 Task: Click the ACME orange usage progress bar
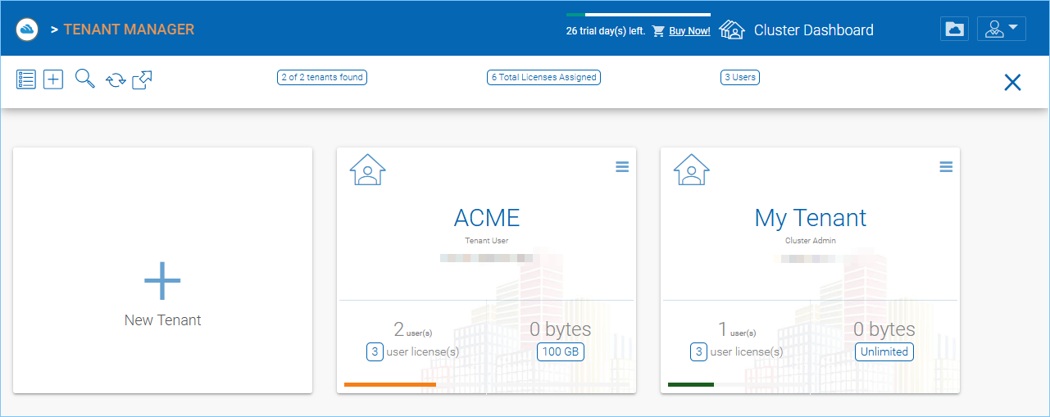390,383
